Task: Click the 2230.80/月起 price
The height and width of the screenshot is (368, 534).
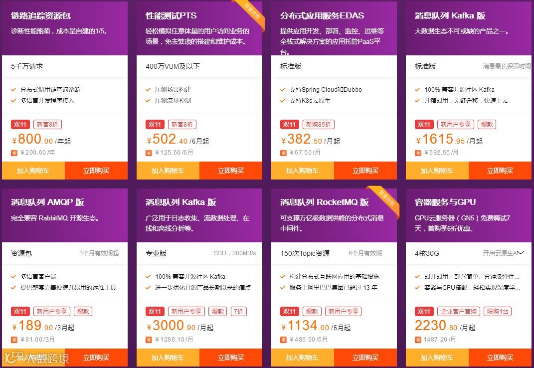Action: point(445,326)
